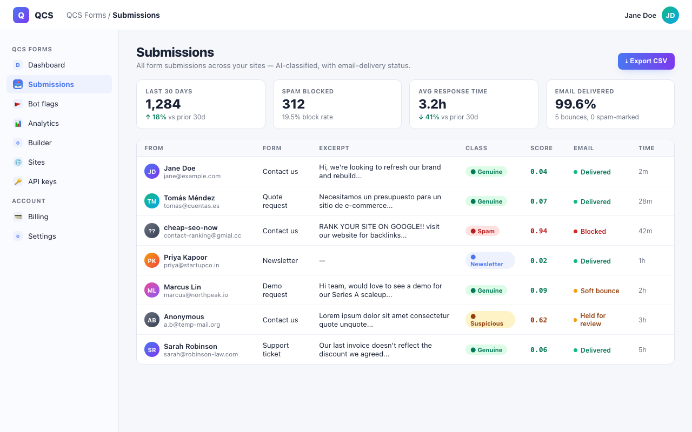
Task: Click the ML avatar for Marcus Lin
Action: click(152, 290)
